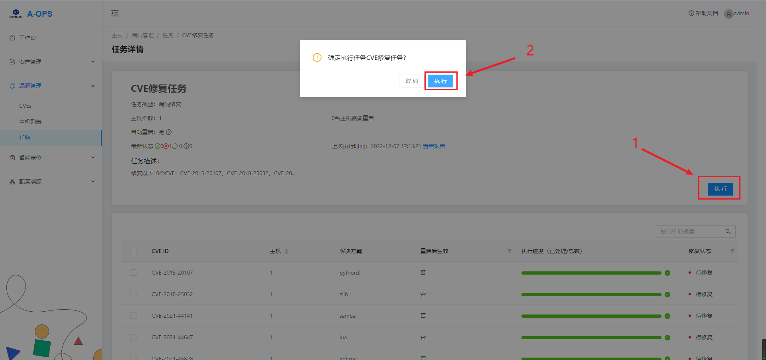766x360 pixels.
Task: Click the A-OPS logo
Action: [31, 14]
